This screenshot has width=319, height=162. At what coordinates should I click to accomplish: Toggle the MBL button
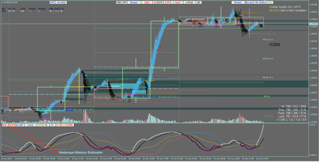pyautogui.click(x=71, y=125)
